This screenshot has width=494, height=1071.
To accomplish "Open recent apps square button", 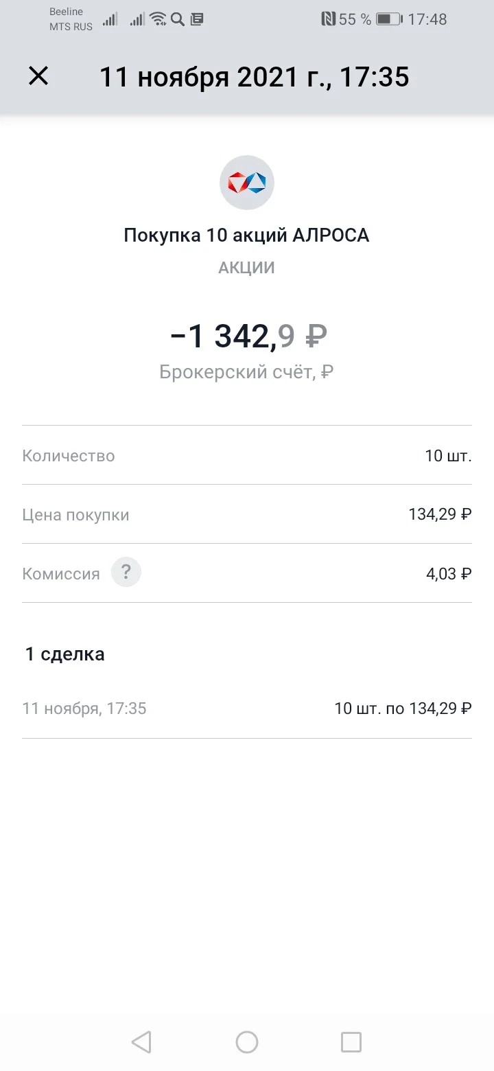I will tap(351, 1042).
